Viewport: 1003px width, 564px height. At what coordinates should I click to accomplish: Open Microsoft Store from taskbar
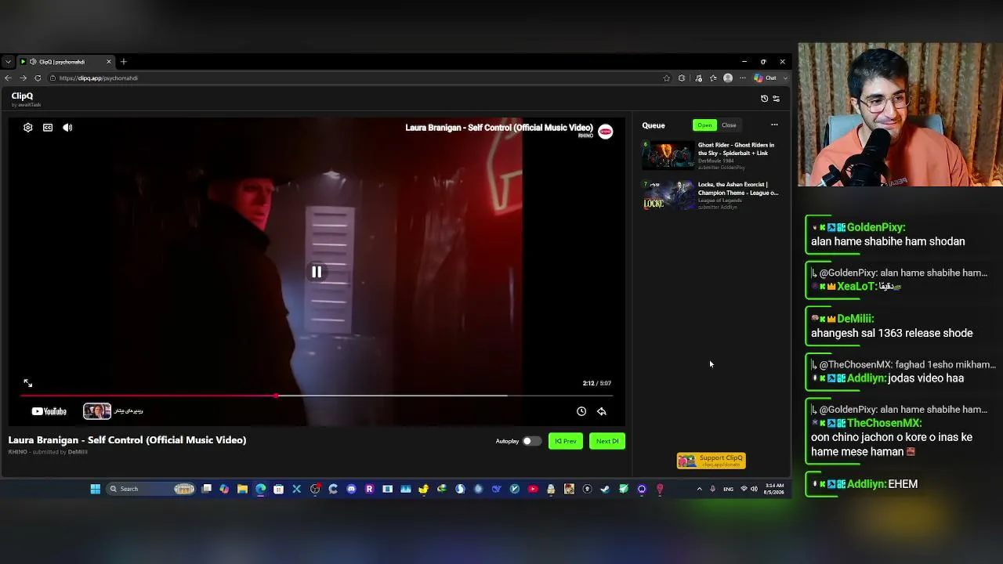pos(278,489)
